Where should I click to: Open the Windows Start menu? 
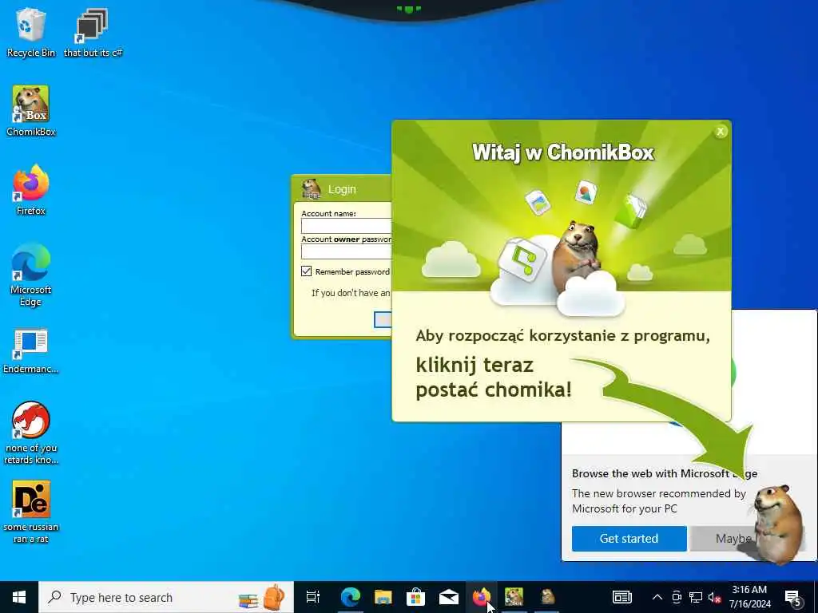[x=19, y=597]
